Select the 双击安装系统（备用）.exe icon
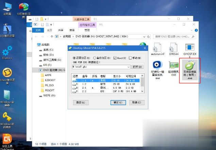This screenshot has height=150, width=216. 190,70
